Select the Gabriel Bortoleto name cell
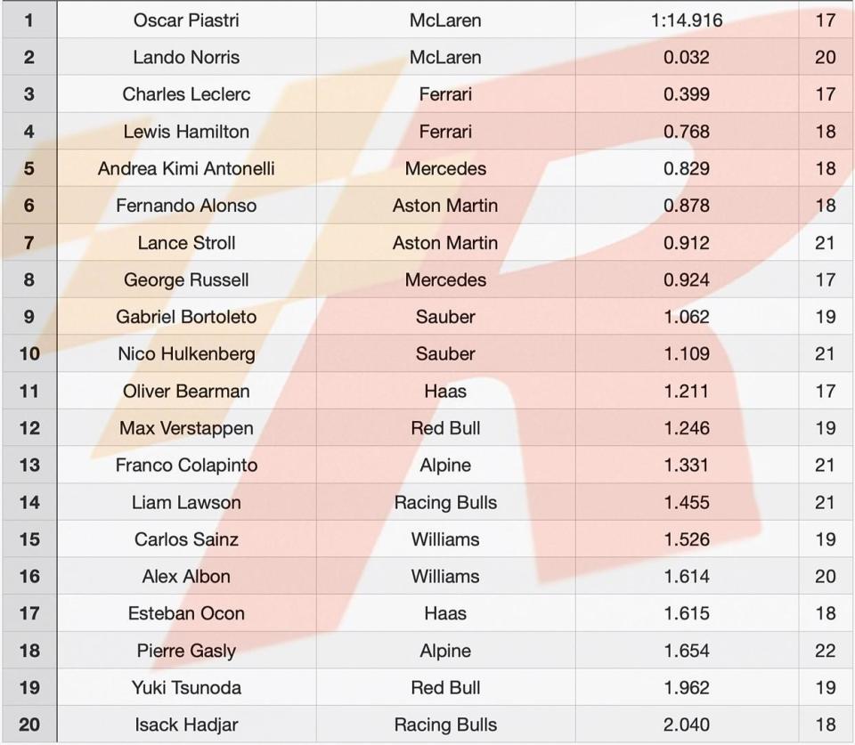The width and height of the screenshot is (855, 745). 186,317
